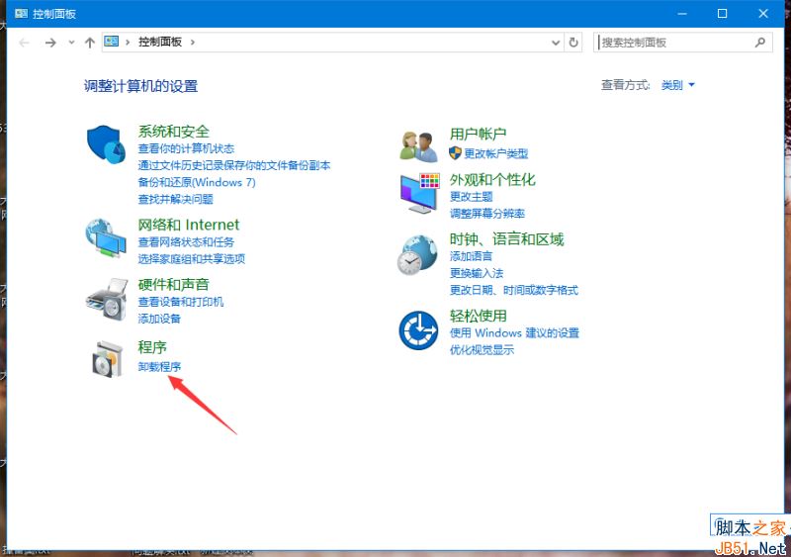The width and height of the screenshot is (791, 557).
Task: Open the 调整屏幕分辨率 link
Action: 486,214
